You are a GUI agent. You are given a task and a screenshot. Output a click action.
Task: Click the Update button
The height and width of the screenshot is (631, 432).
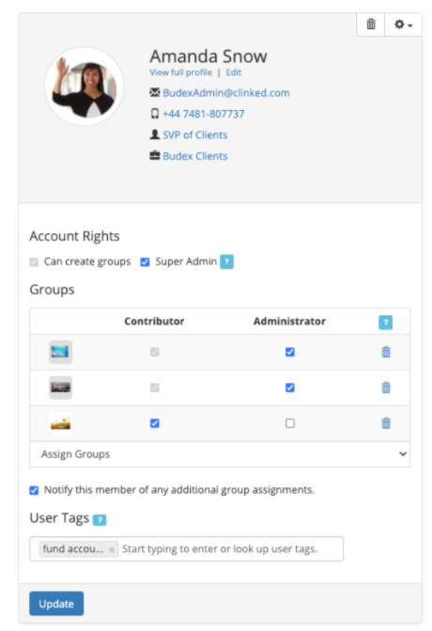[56, 603]
